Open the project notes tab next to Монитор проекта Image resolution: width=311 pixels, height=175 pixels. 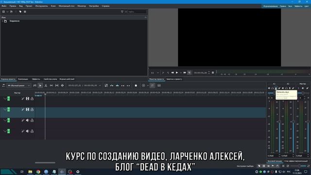pos(174,79)
